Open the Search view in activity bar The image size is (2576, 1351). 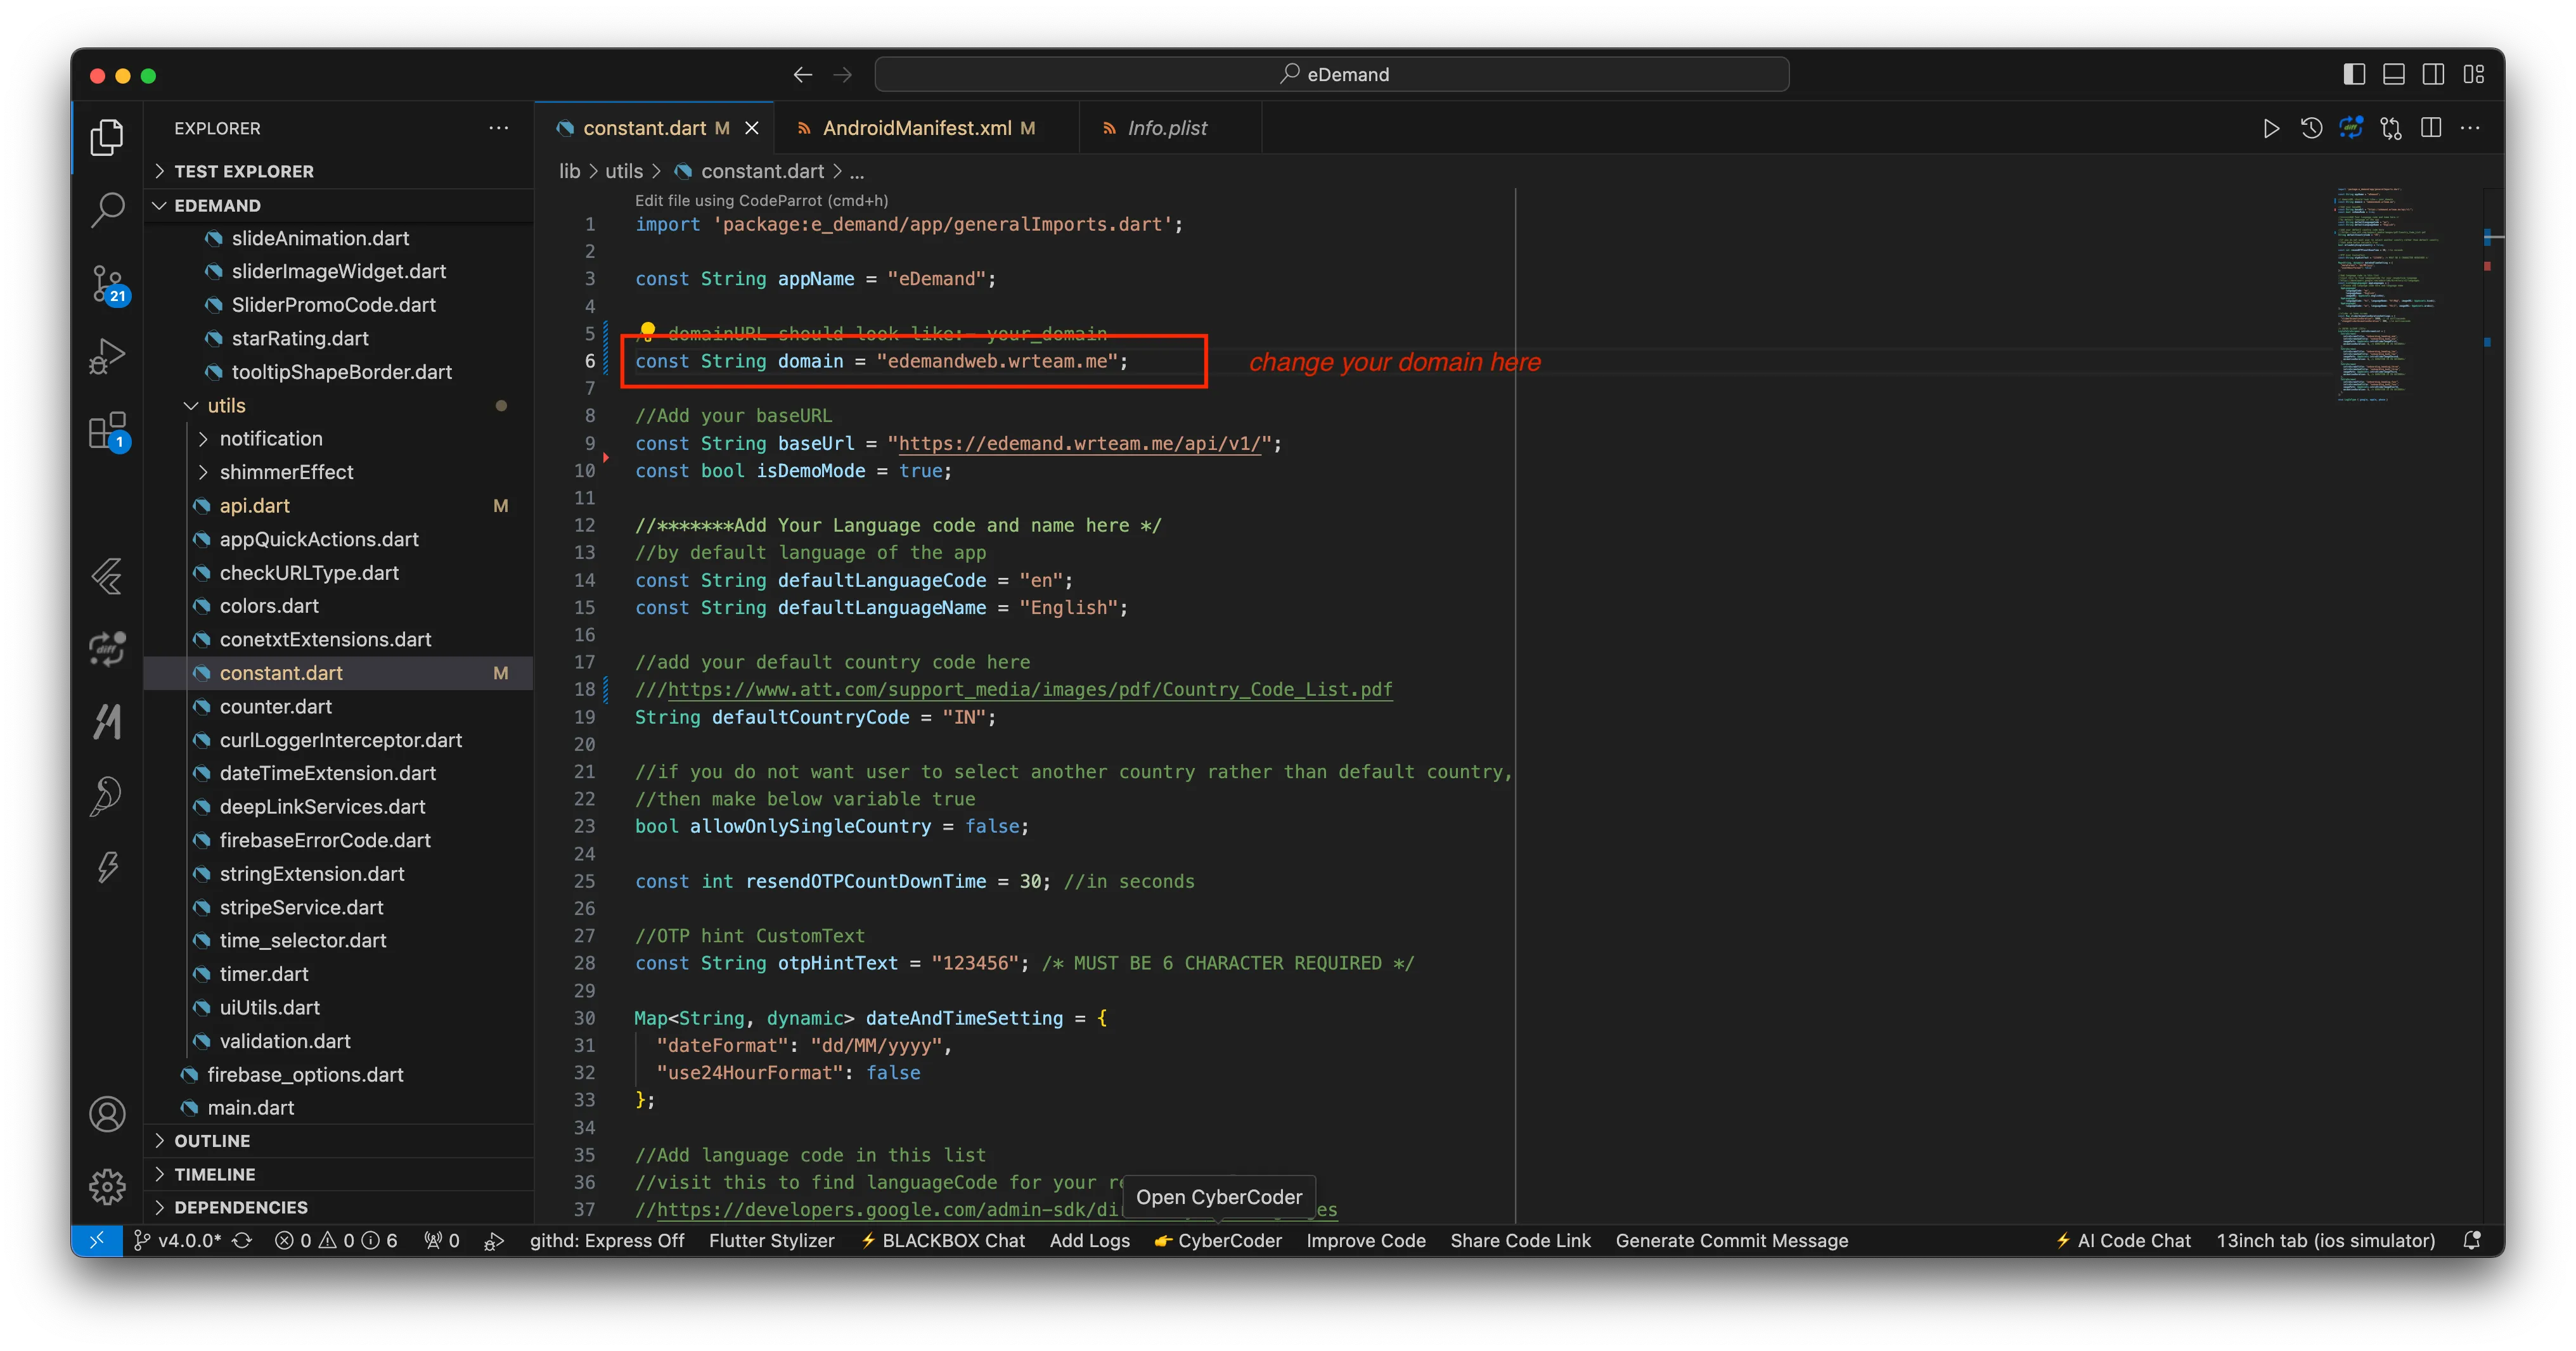107,210
